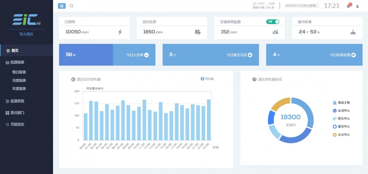Open the user profile icon
The image size is (368, 174).
pos(357,6)
